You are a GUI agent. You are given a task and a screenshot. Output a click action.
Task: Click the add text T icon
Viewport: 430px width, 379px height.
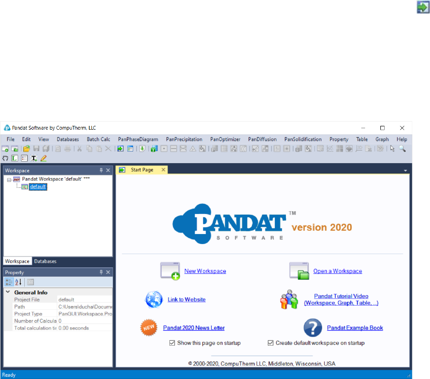[34, 158]
